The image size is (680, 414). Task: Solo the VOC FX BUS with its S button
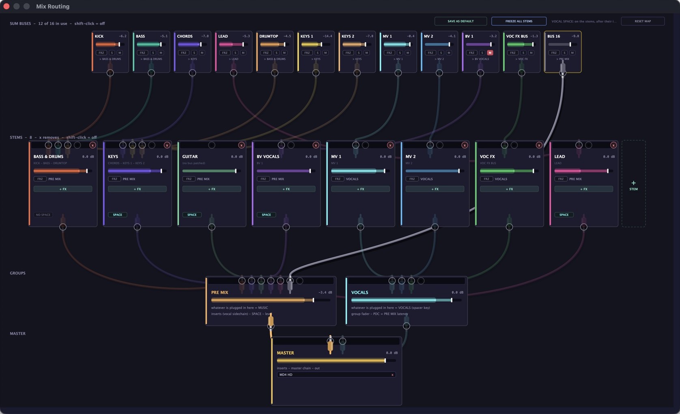(x=523, y=53)
